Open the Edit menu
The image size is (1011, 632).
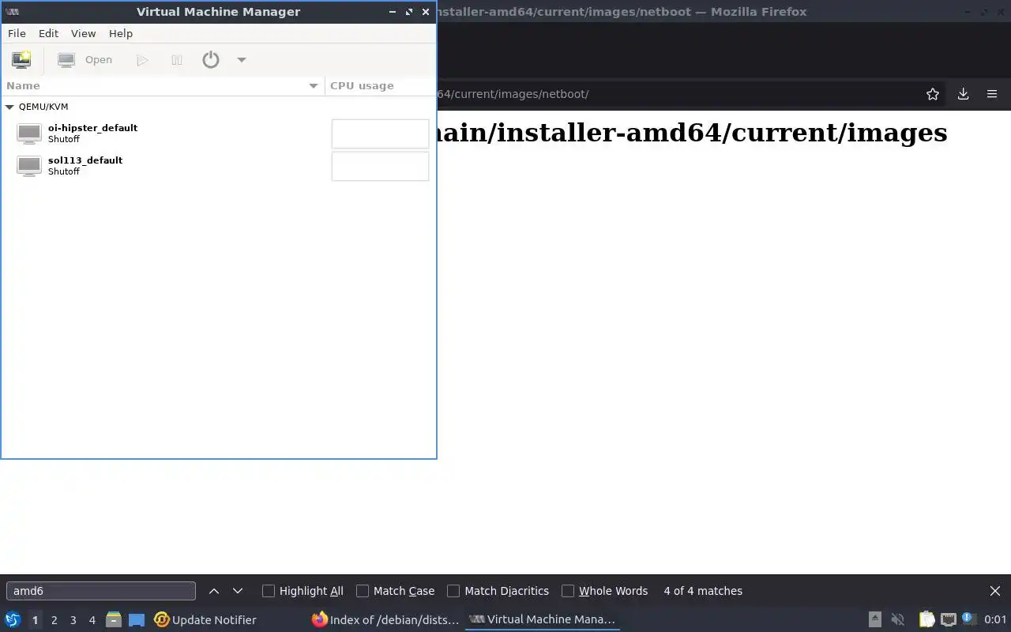(x=48, y=33)
